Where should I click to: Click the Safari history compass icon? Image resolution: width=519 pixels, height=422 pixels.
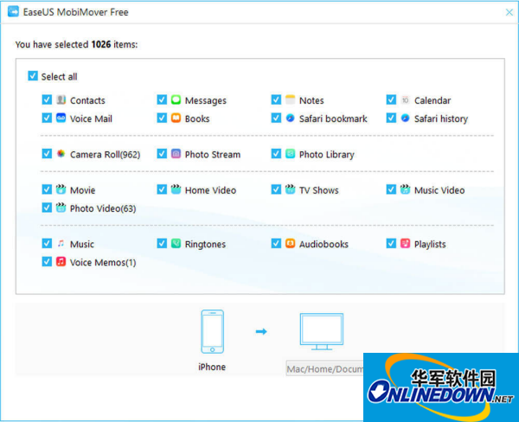coord(405,118)
